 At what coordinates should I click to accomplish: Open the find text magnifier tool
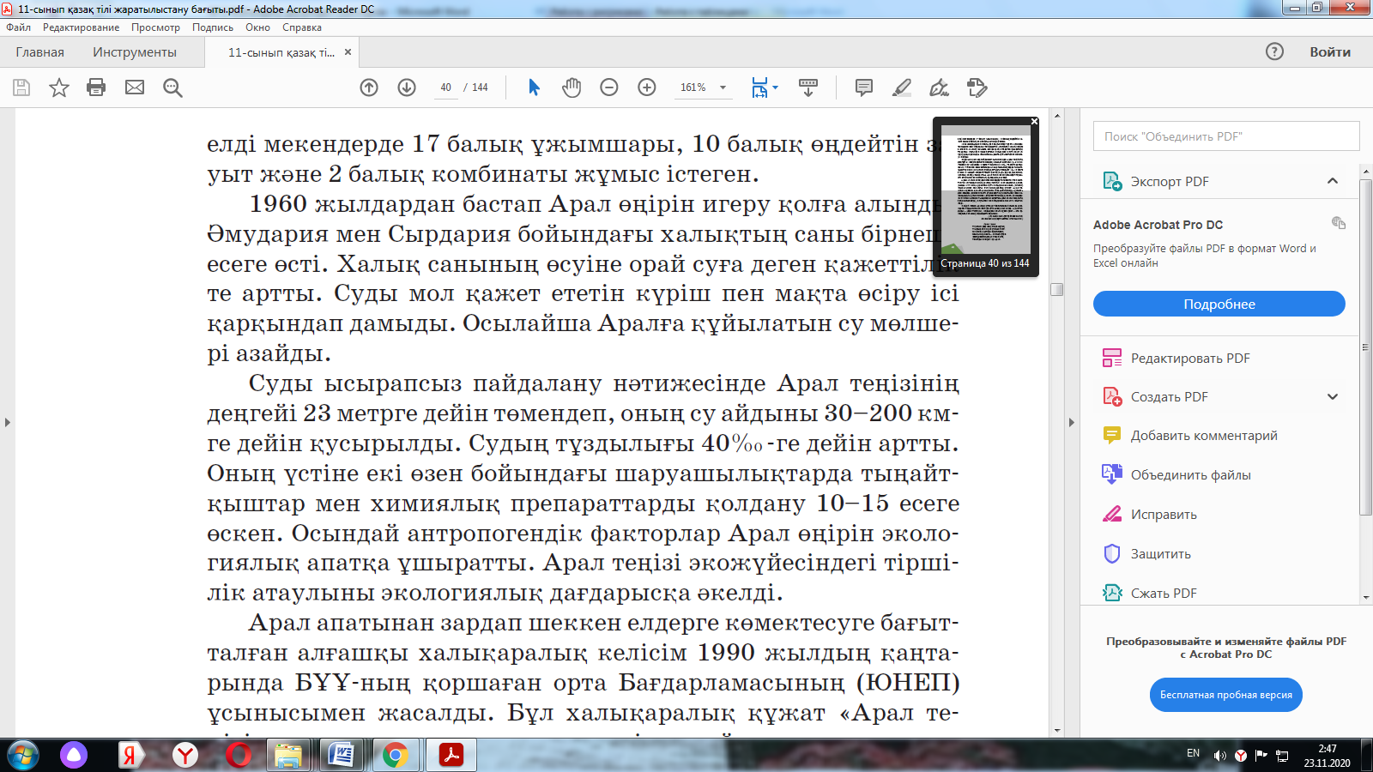point(172,87)
